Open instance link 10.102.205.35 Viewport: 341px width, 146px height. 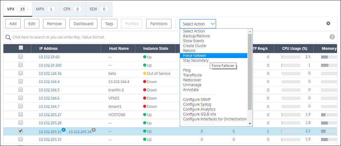tap(50, 140)
